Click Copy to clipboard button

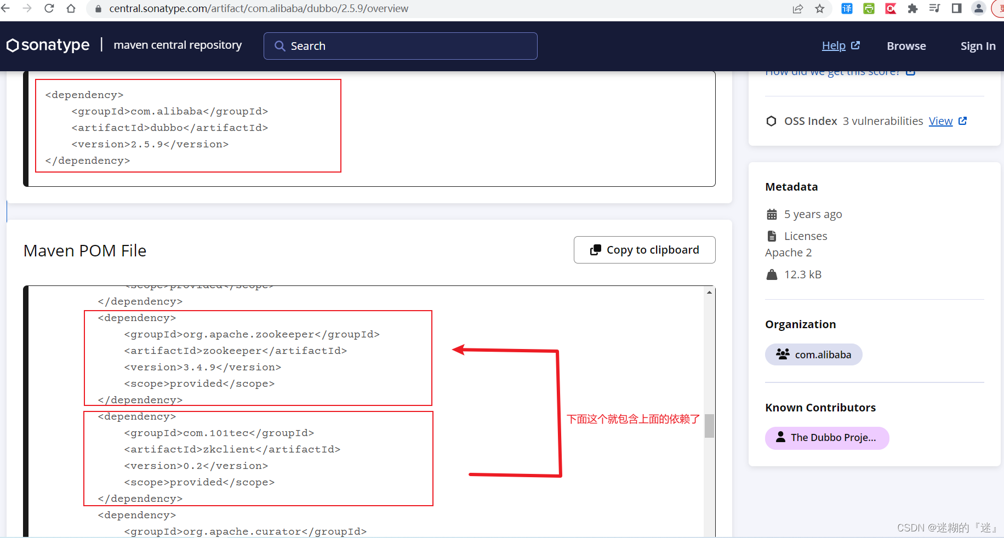644,250
